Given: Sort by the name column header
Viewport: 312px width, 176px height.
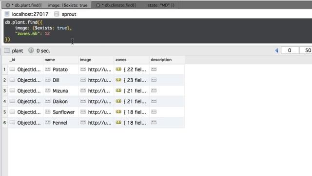Looking at the screenshot, I should pyautogui.click(x=60, y=60).
